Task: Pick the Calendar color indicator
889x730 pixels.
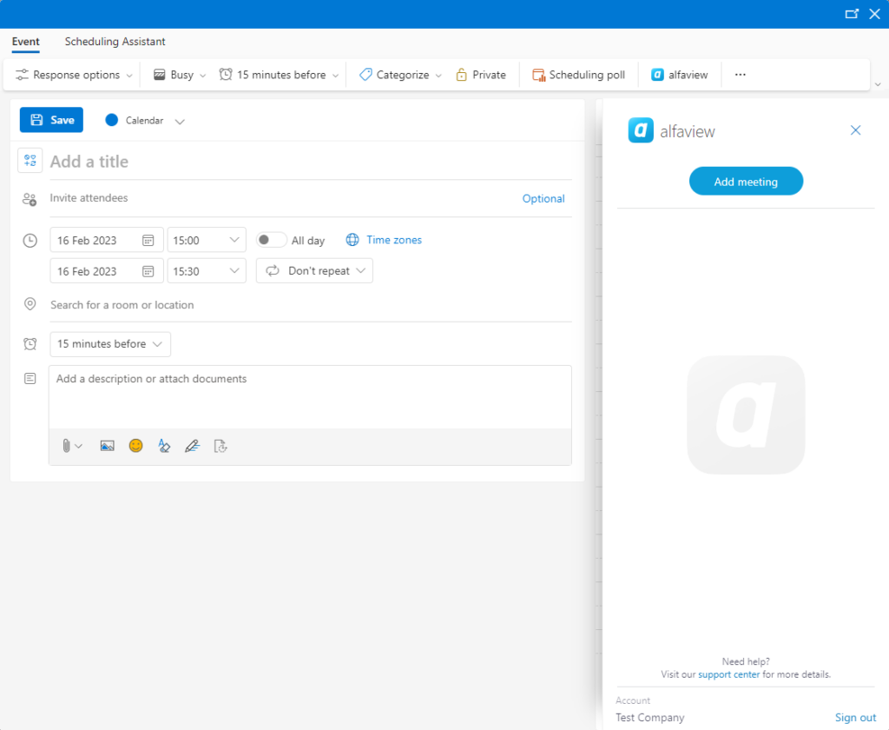Action: pyautogui.click(x=111, y=120)
